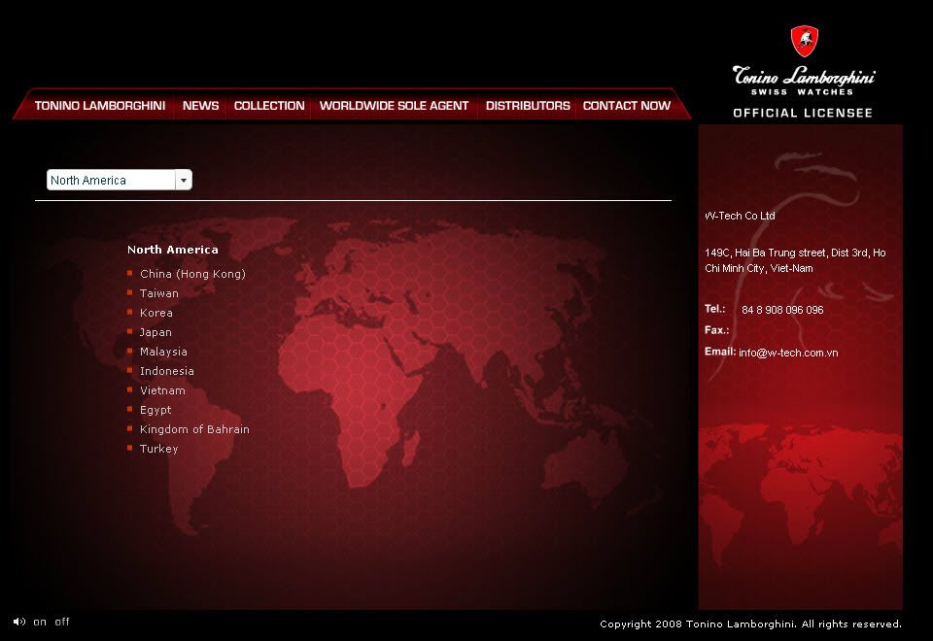The height and width of the screenshot is (641, 933).
Task: Turn sound off
Action: (x=62, y=622)
